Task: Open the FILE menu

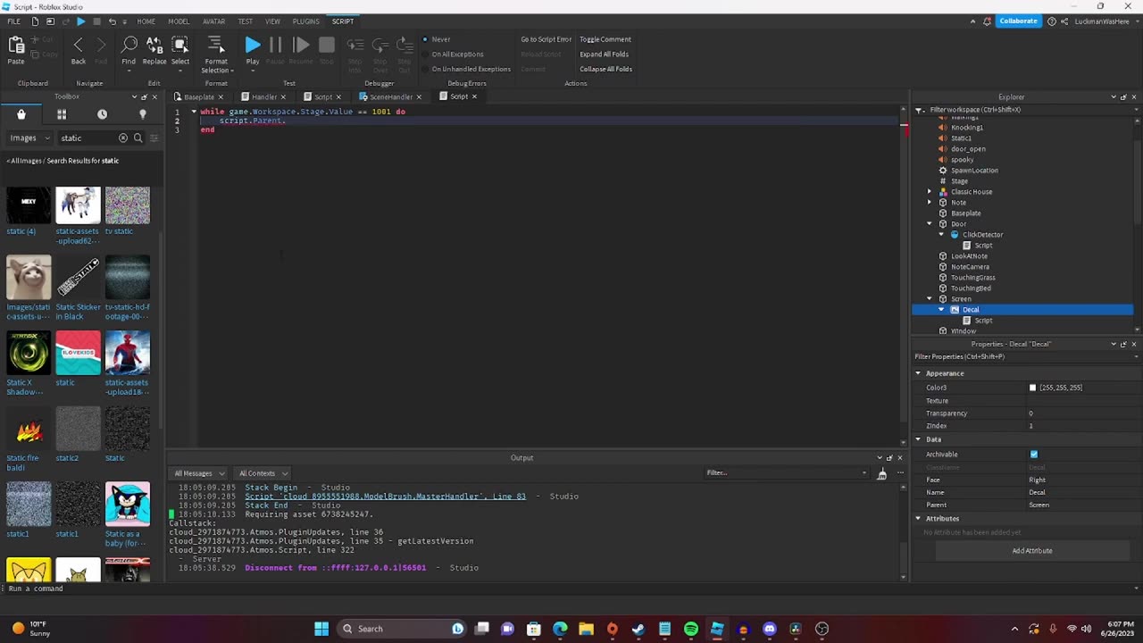Action: (x=13, y=21)
